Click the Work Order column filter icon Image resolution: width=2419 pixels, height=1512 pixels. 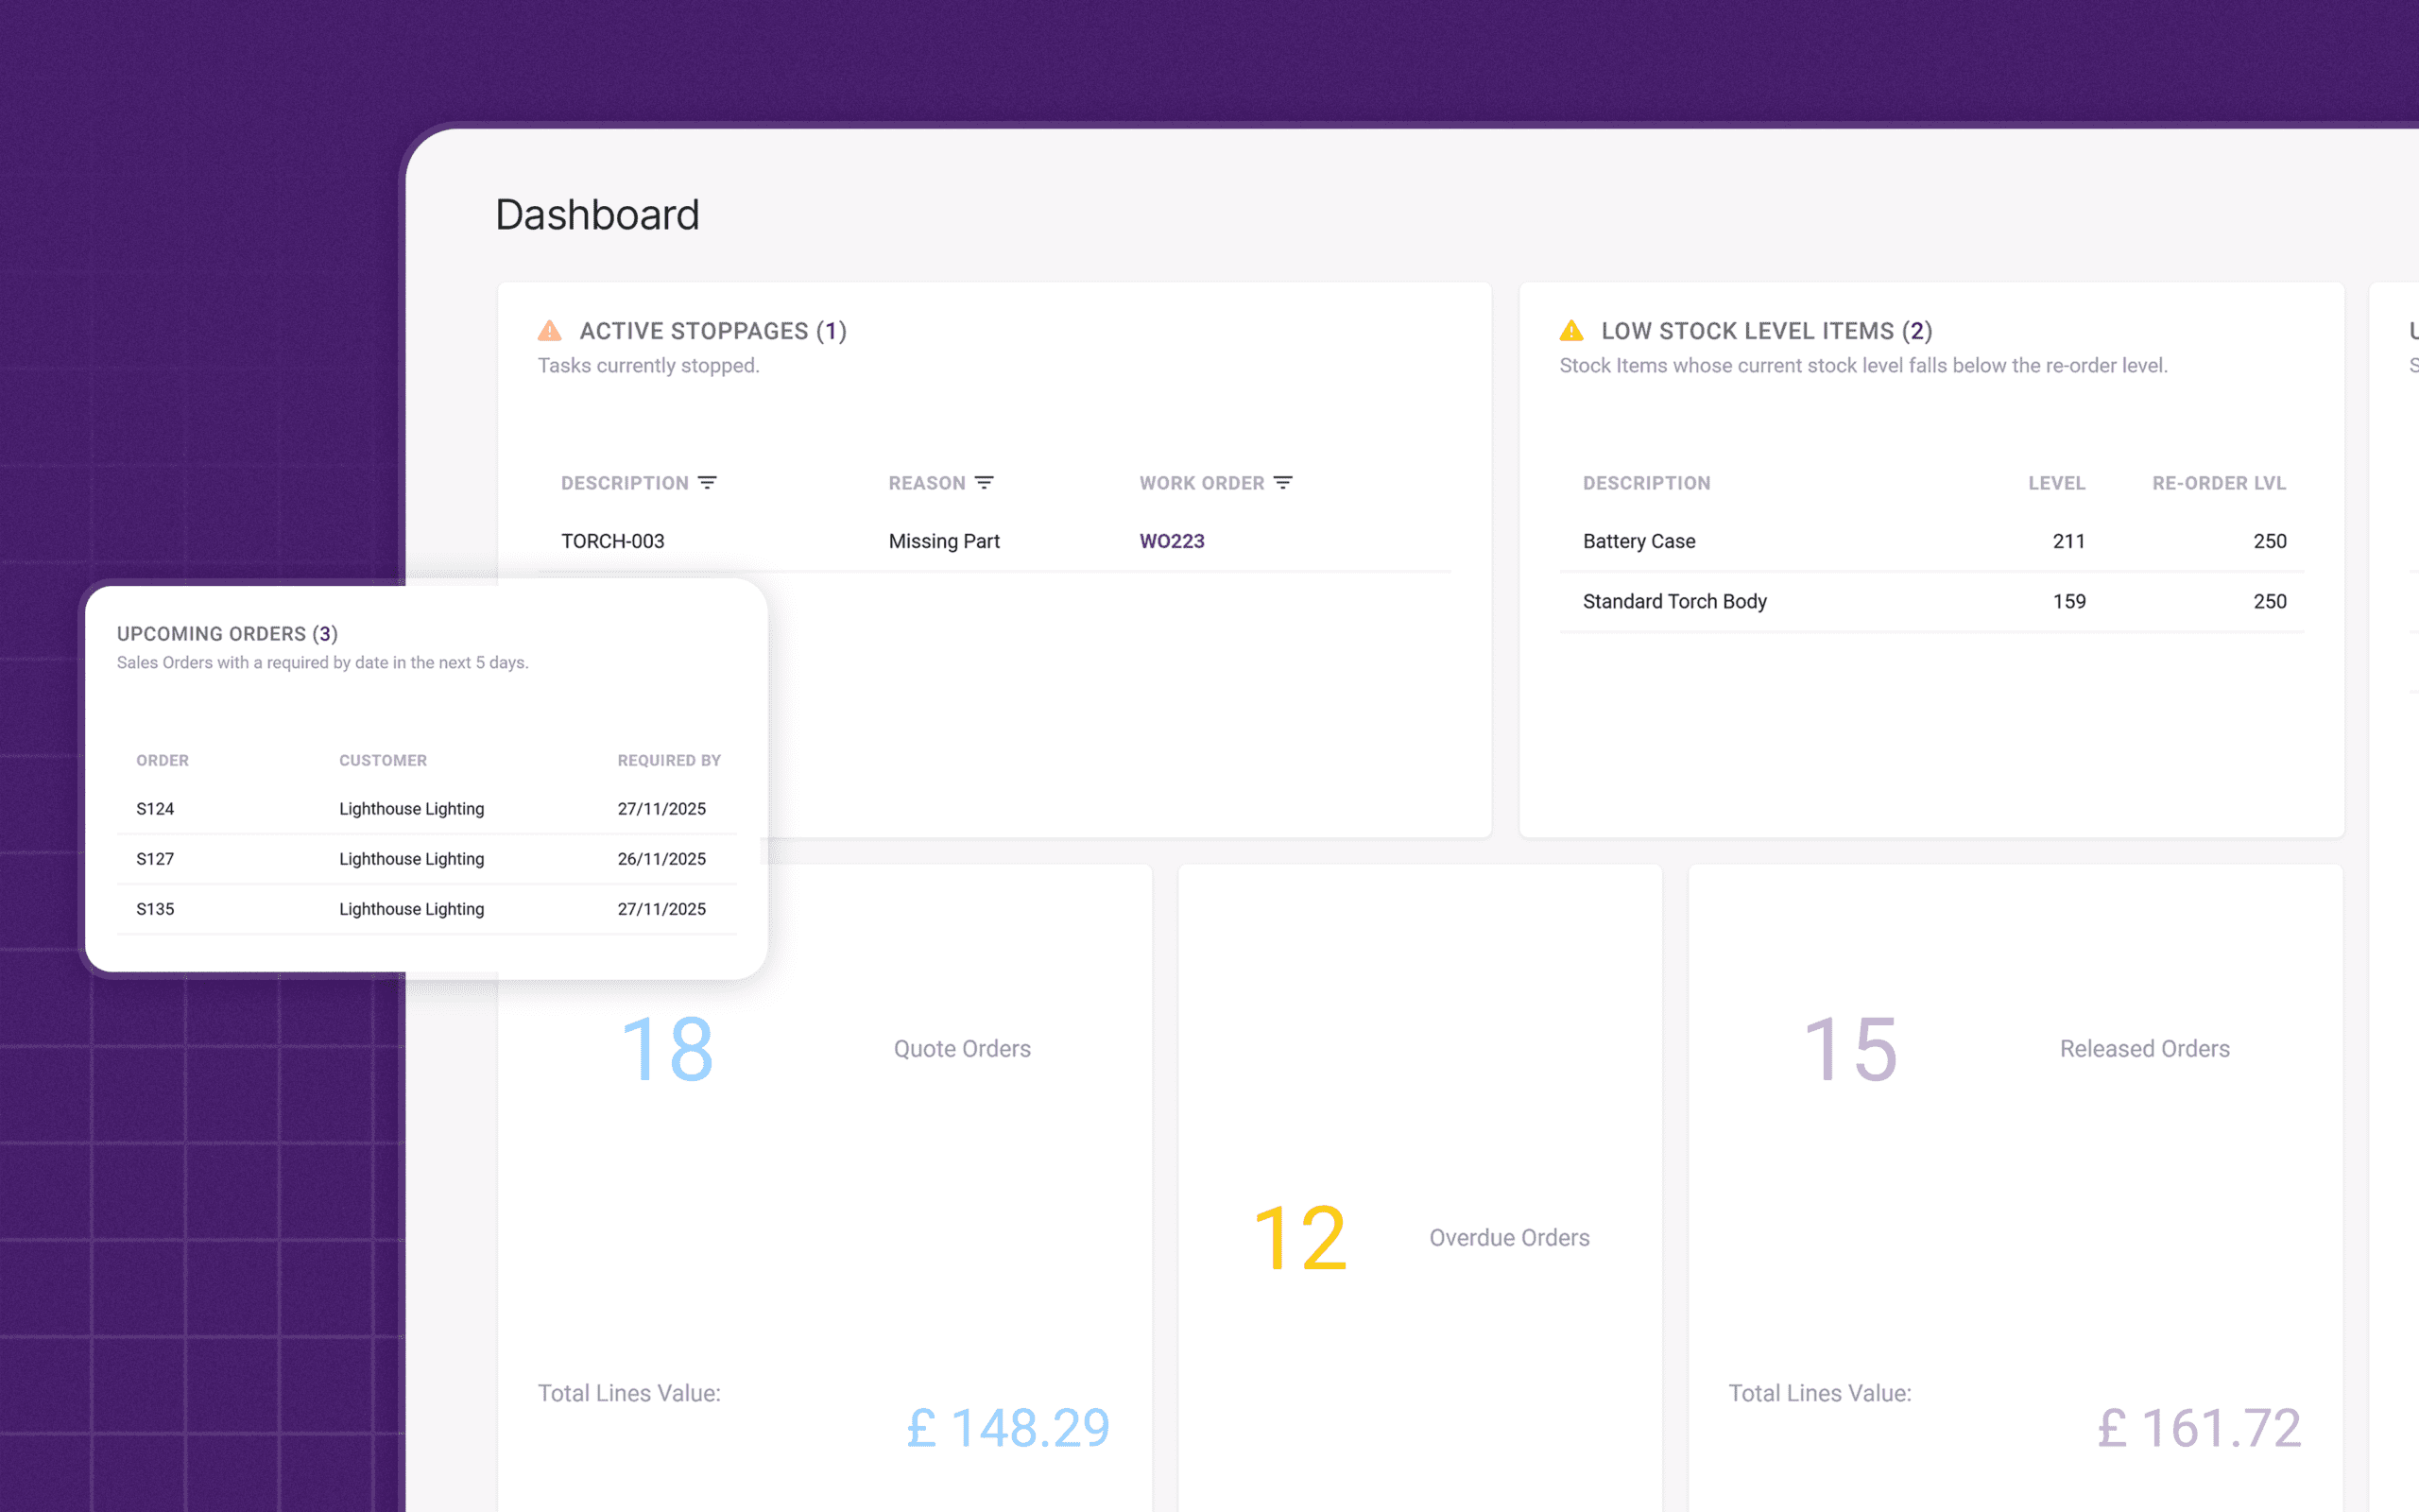pyautogui.click(x=1283, y=483)
